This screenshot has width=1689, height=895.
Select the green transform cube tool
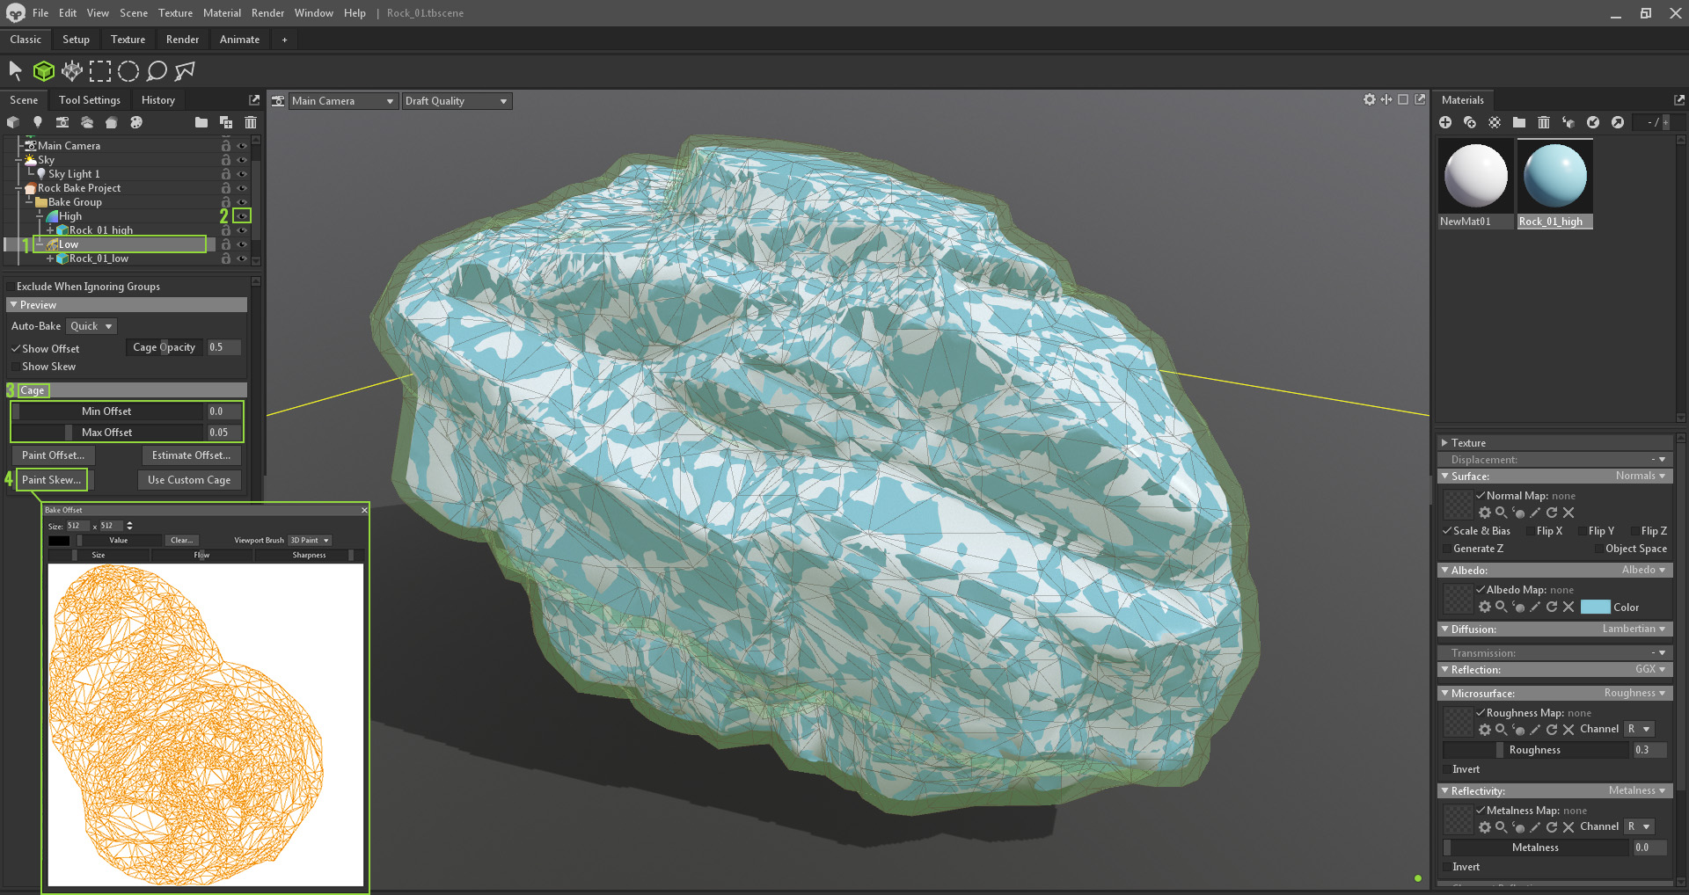click(44, 71)
